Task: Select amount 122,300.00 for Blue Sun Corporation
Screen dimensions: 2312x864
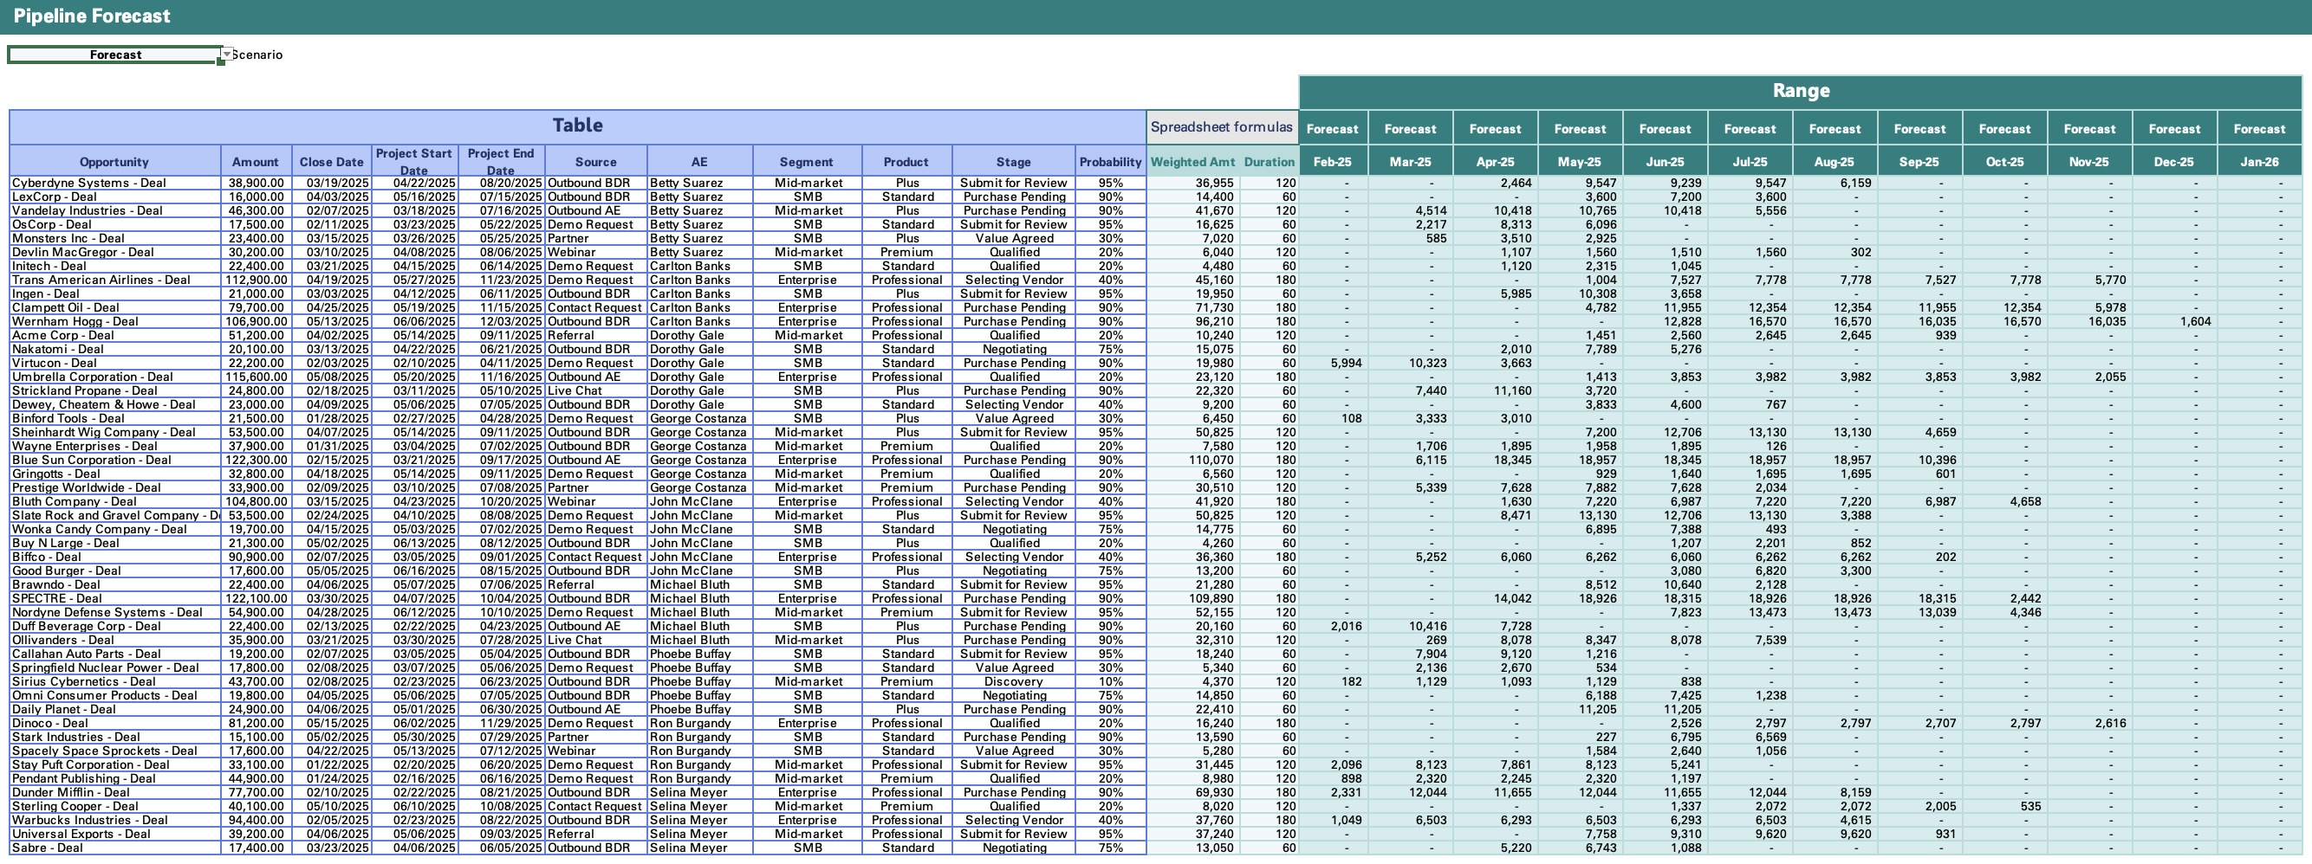Action: (x=256, y=460)
